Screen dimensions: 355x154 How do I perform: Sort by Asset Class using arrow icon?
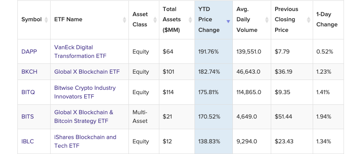155,20
